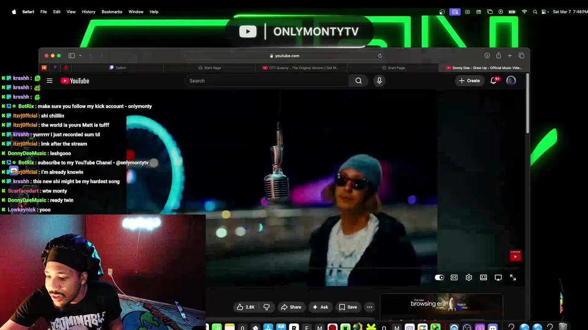Enter full screen video mode
This screenshot has height=330, width=588.
(513, 277)
